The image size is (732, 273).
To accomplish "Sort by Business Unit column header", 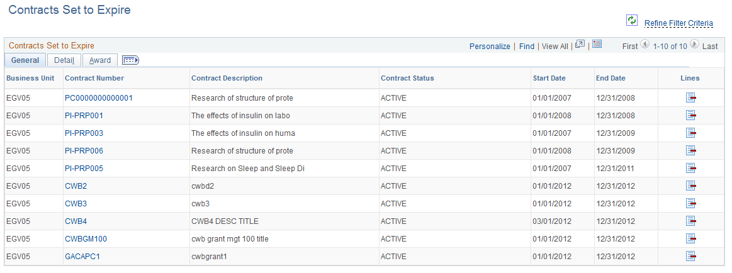I will (x=30, y=78).
